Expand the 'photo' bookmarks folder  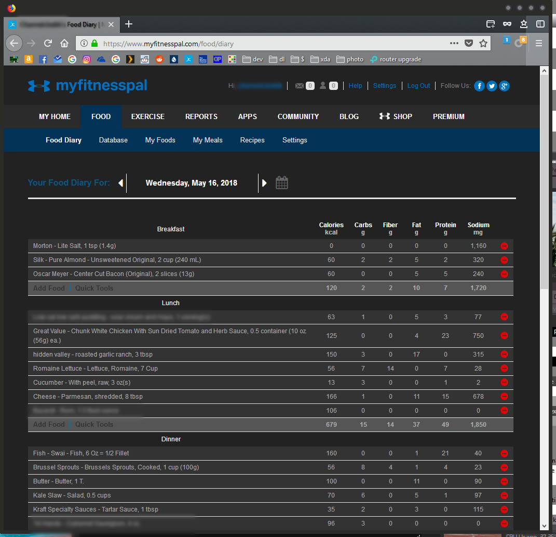(350, 59)
